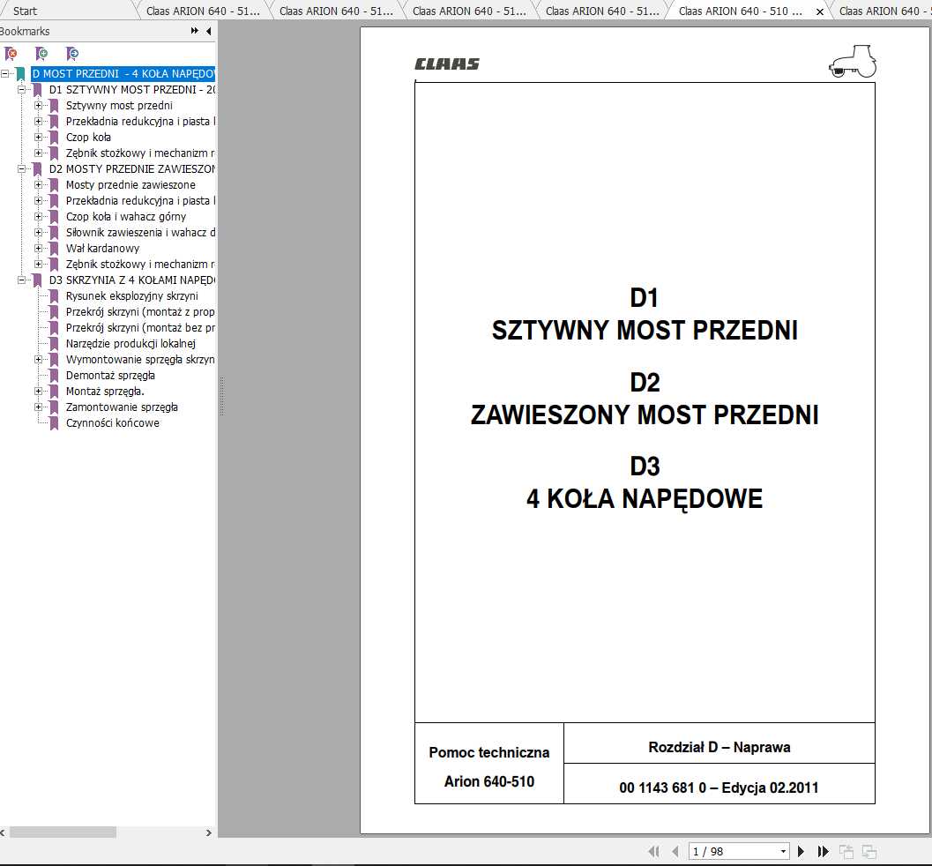Open the Wymontowanie sprzęgła skrzyni bookmark
Image resolution: width=932 pixels, height=866 pixels.
point(140,360)
